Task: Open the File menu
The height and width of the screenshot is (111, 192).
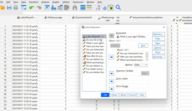Action: coord(1,2)
